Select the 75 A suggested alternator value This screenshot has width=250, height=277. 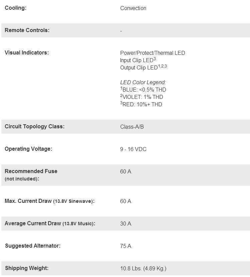coord(126,246)
